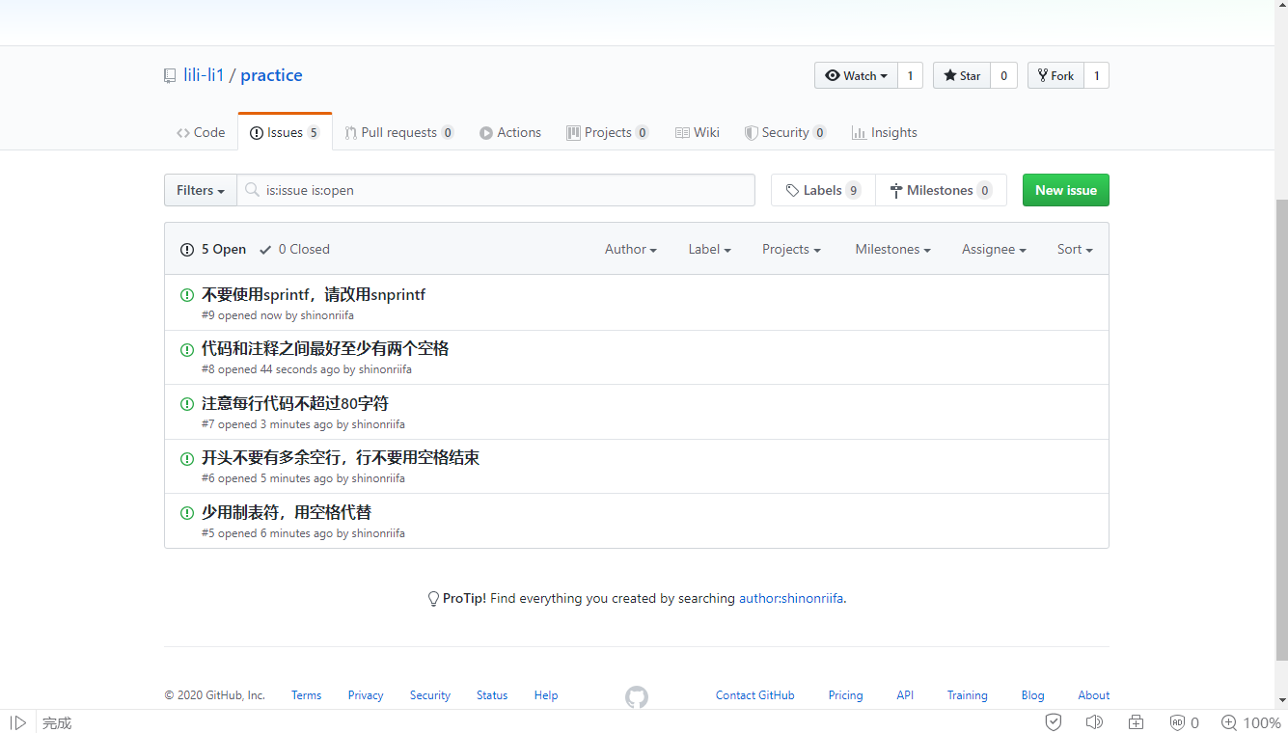Open the Author filter dropdown
The height and width of the screenshot is (733, 1288).
[x=631, y=250]
